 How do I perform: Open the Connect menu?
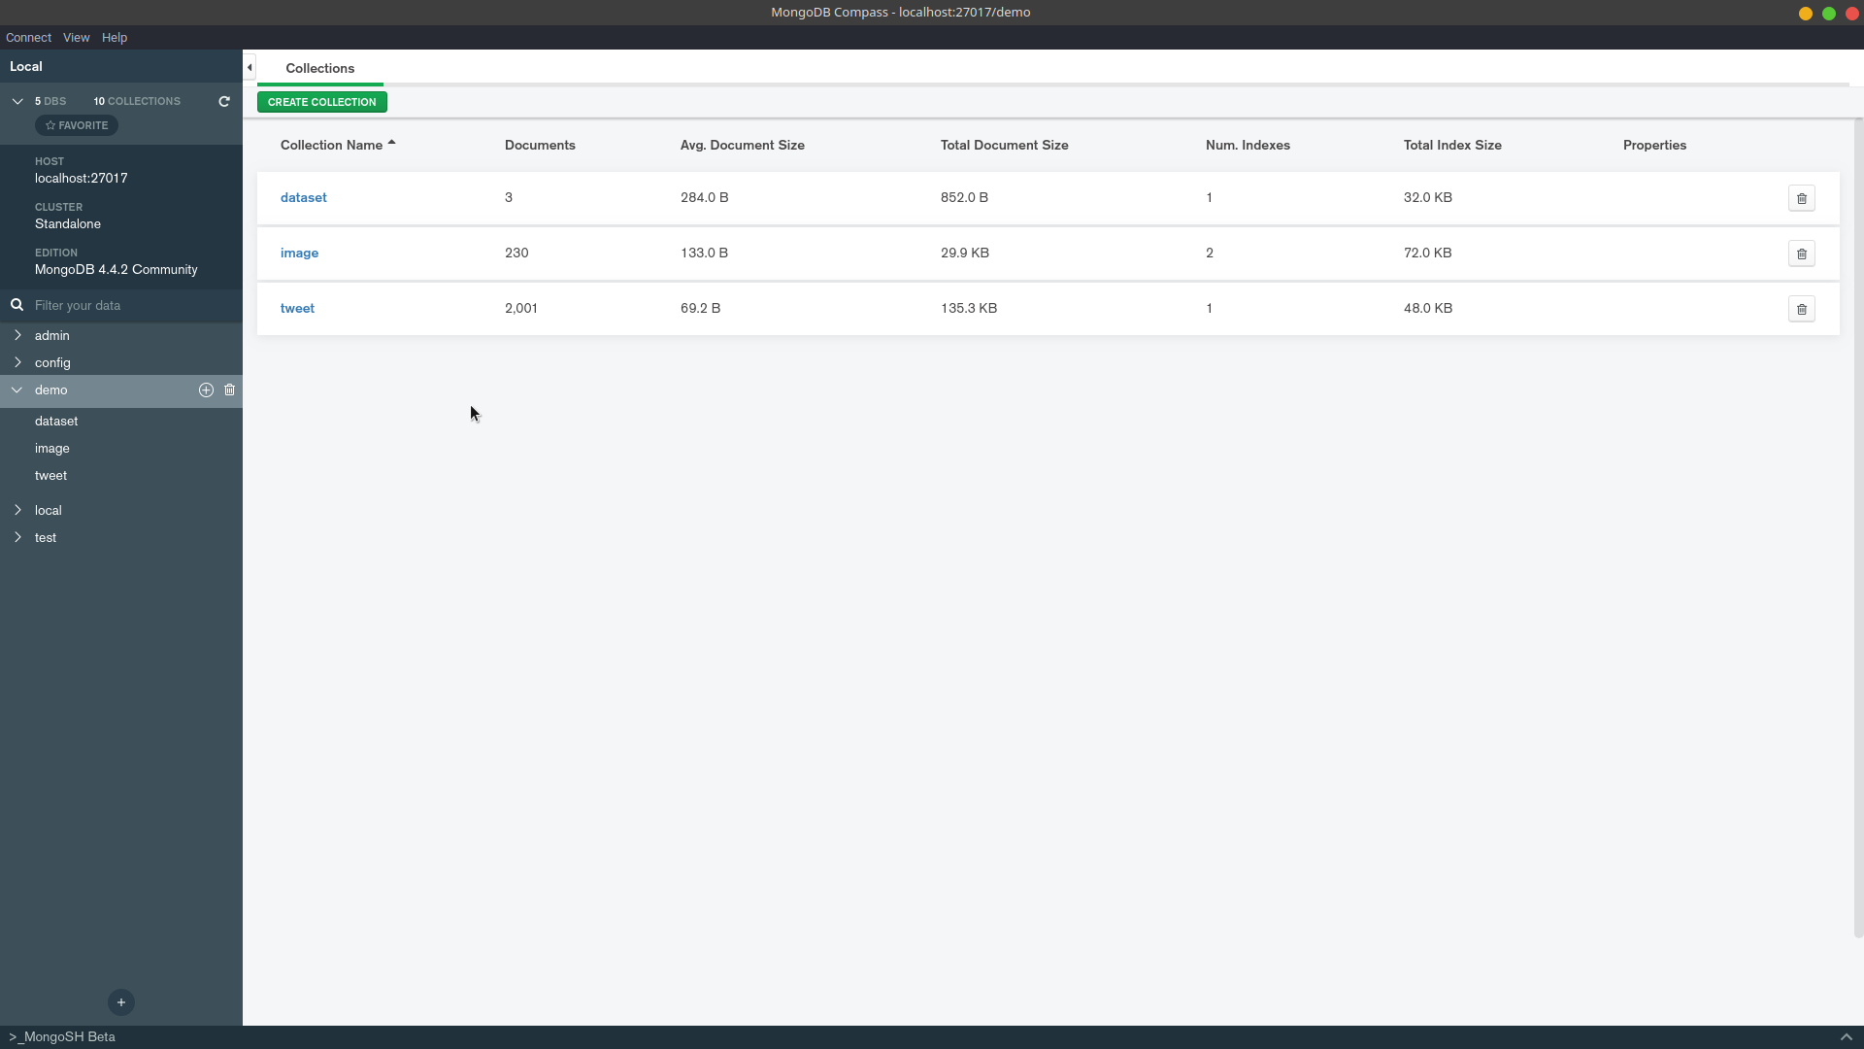pyautogui.click(x=28, y=37)
